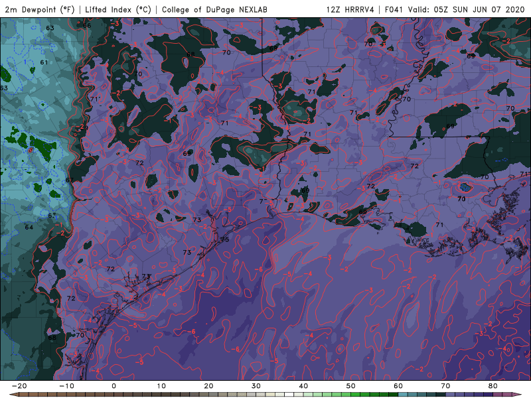Click the '0' color scale label

(114, 386)
